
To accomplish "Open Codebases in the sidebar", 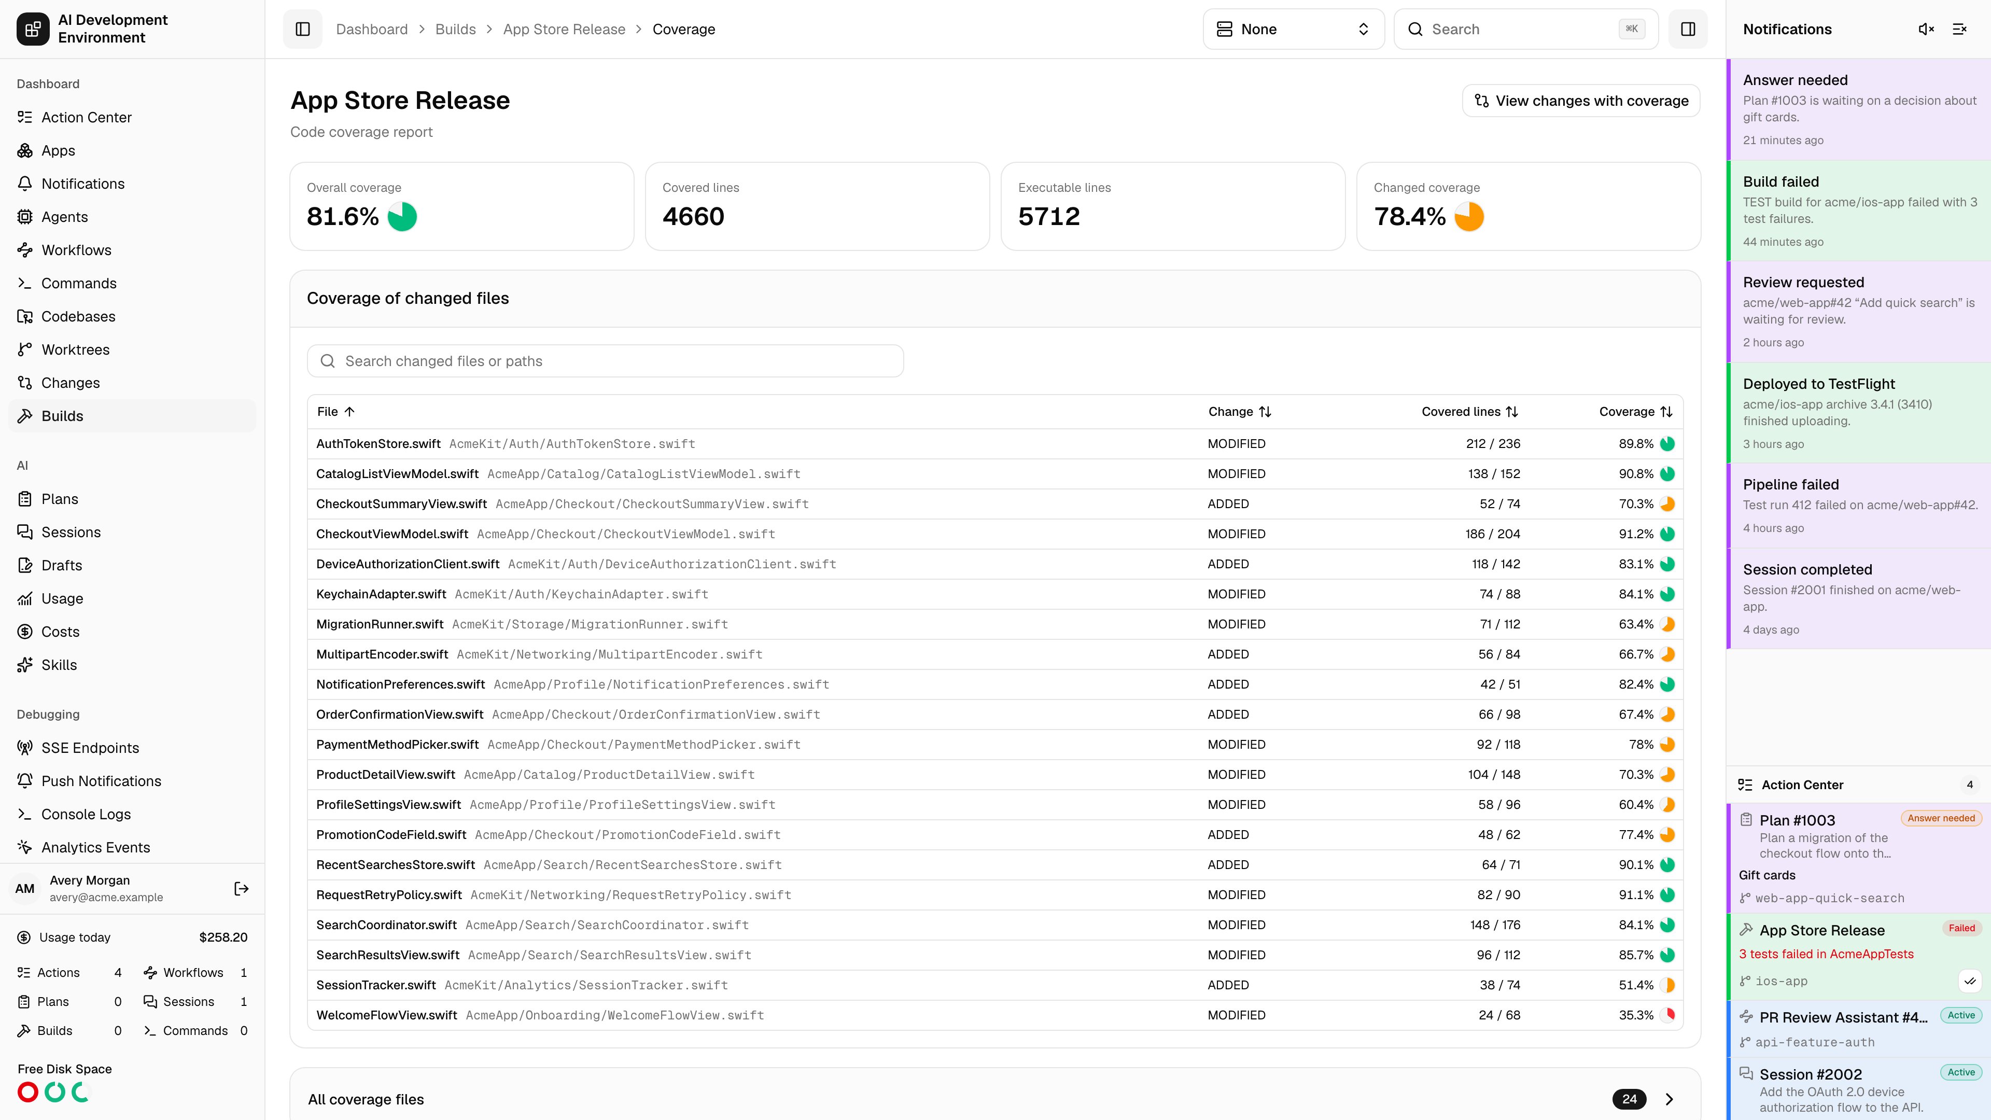I will [132, 317].
